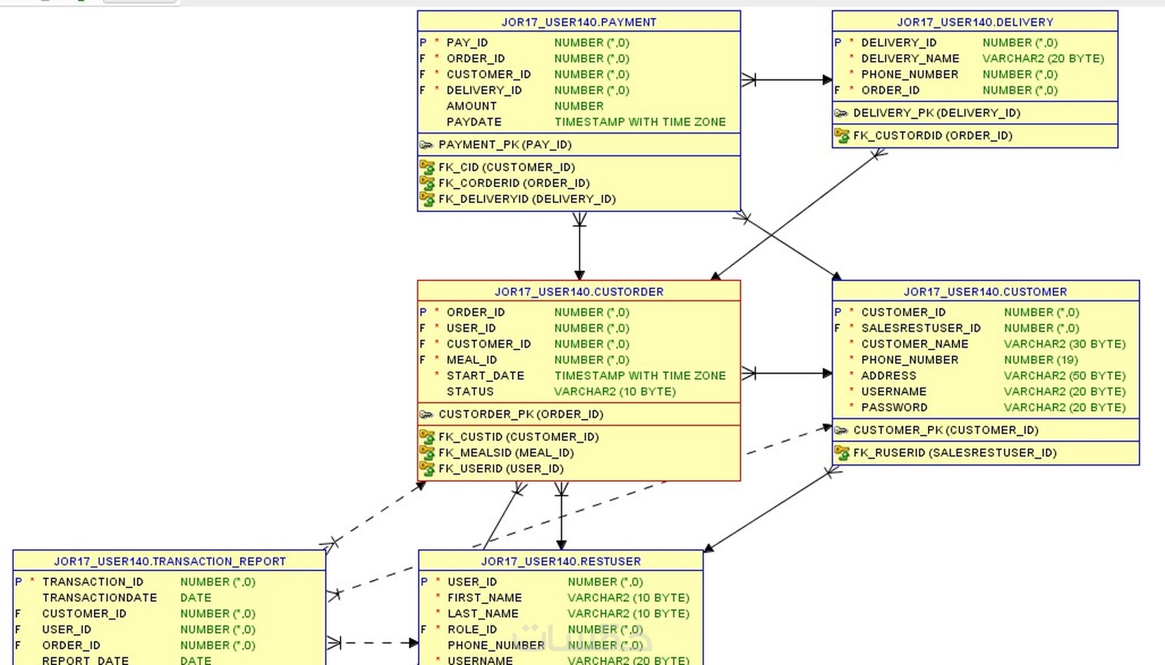This screenshot has height=665, width=1165.
Task: Click the PAYMENT_PK primary key icon
Action: (427, 145)
